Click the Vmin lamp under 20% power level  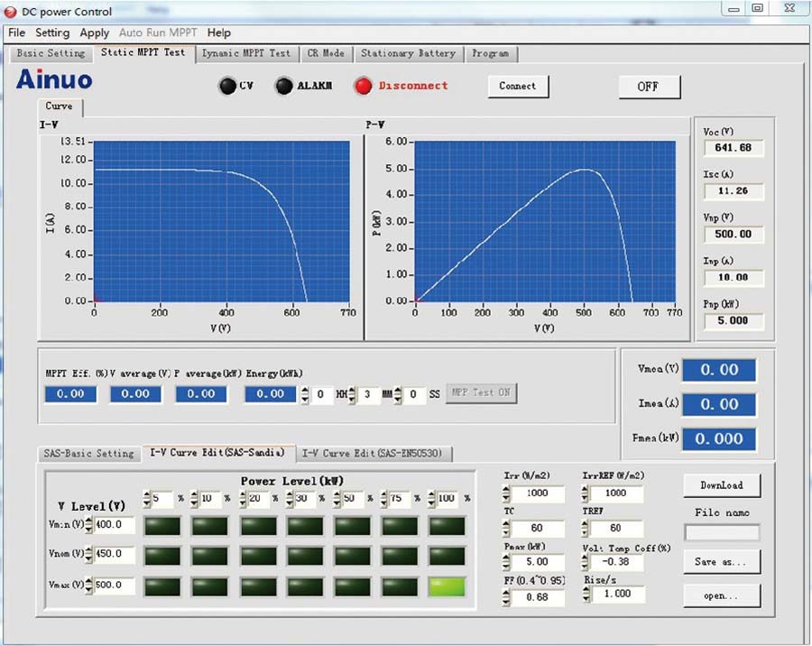click(x=260, y=526)
